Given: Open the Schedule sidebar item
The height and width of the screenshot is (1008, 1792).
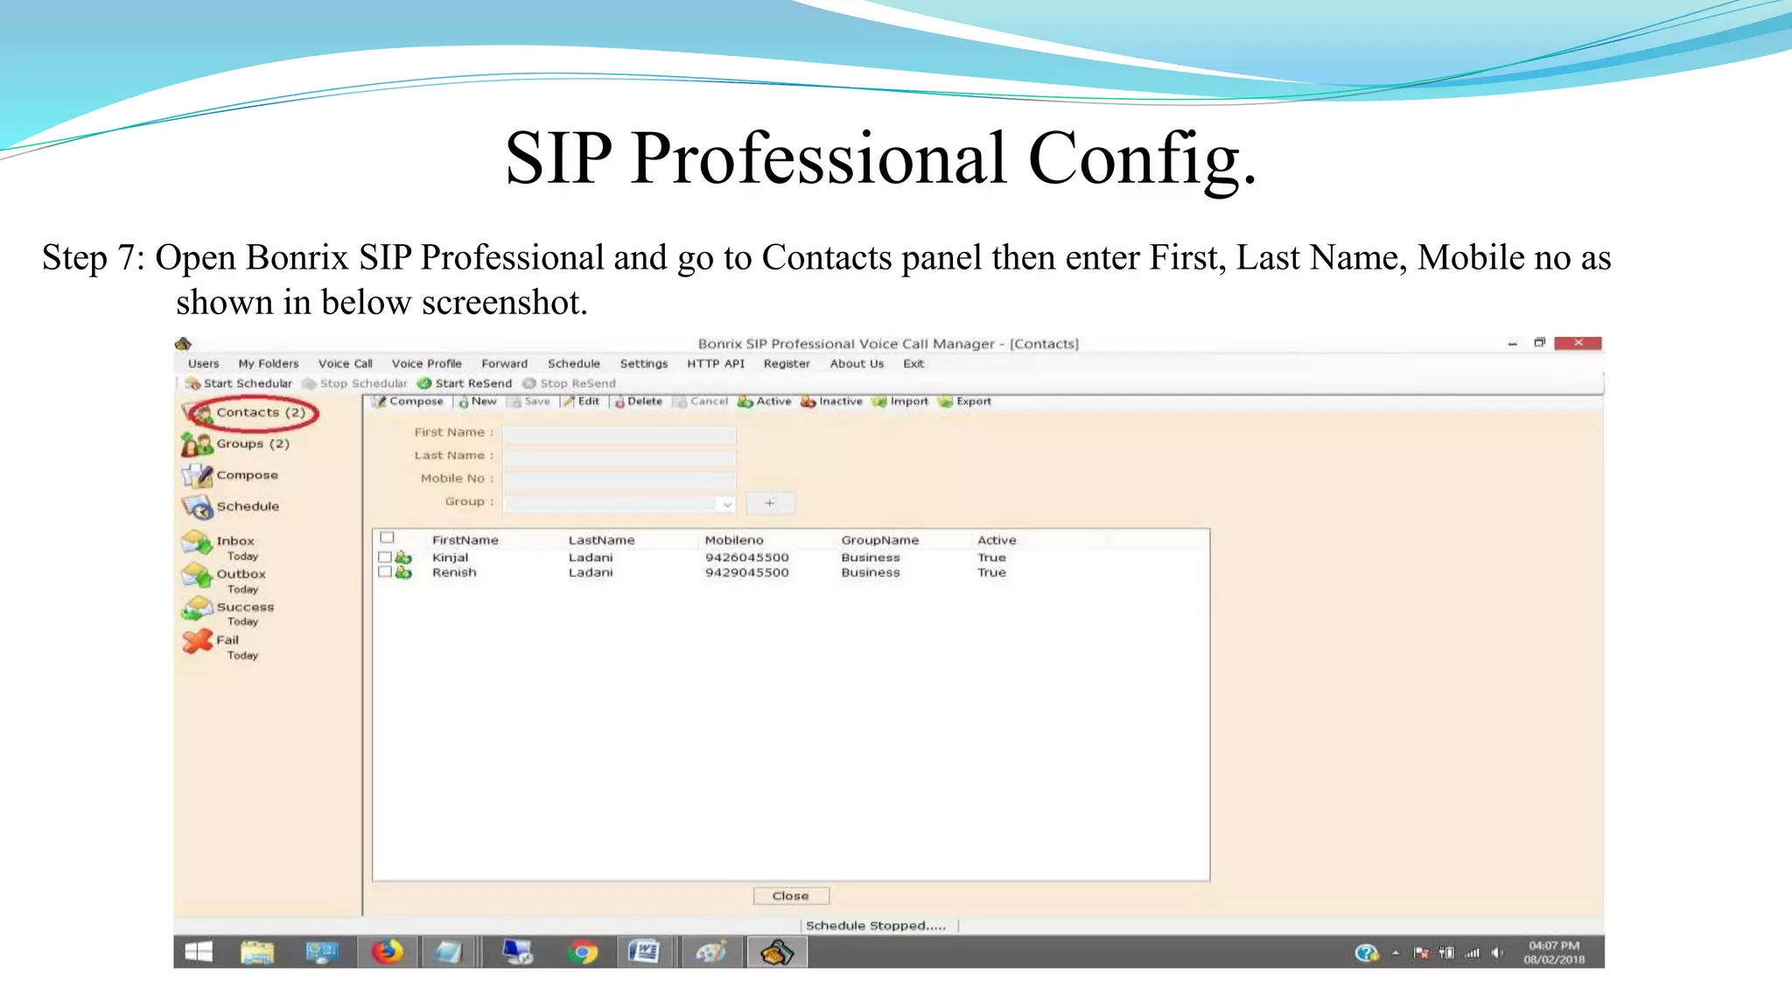Looking at the screenshot, I should 231,507.
